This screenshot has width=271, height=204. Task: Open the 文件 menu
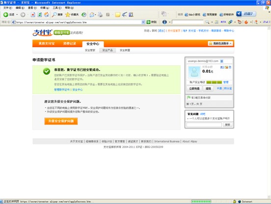(x=7, y=8)
